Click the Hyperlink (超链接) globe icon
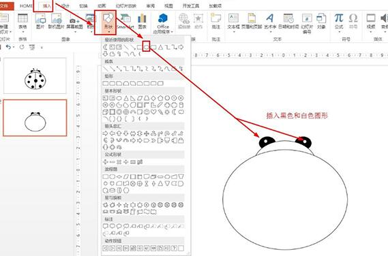 coord(184,21)
